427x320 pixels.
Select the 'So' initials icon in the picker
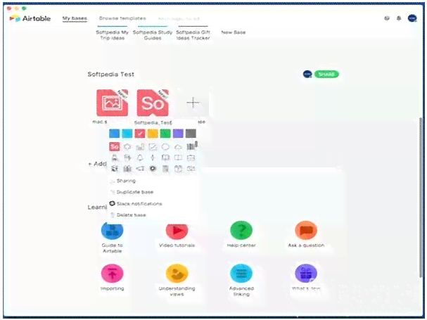point(115,147)
